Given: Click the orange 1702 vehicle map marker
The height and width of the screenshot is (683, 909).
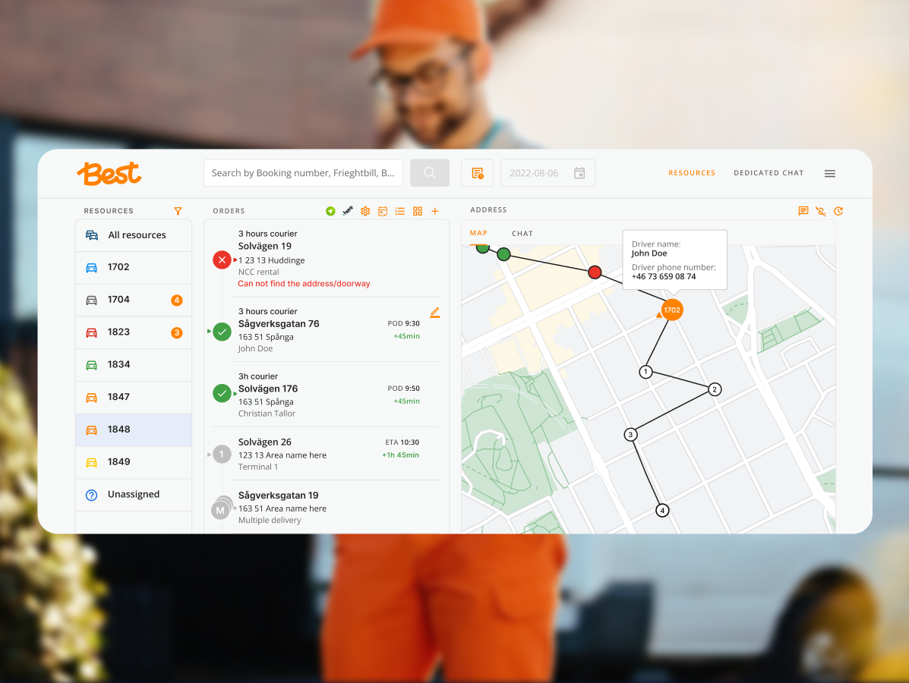Looking at the screenshot, I should point(672,310).
